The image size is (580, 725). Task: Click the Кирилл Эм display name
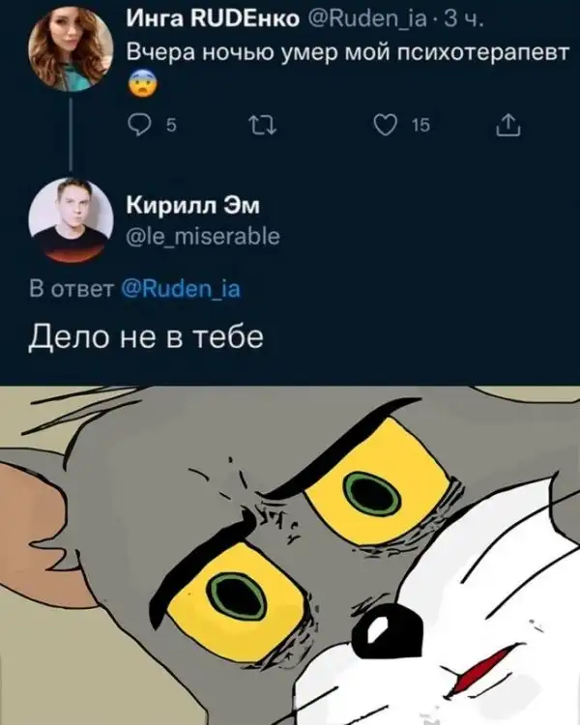click(193, 205)
